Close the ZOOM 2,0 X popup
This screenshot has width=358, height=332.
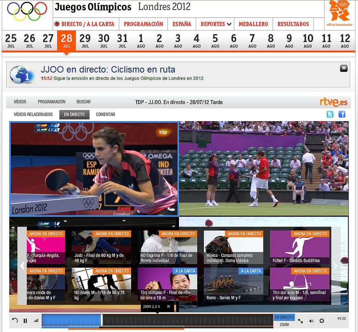click(169, 307)
